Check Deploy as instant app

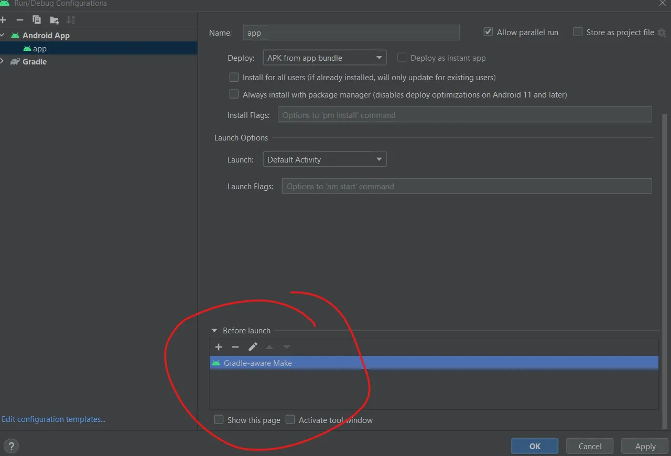[x=402, y=58]
